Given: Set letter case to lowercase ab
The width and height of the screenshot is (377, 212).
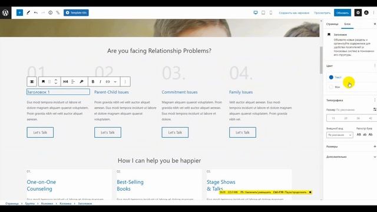Looking at the screenshot, I should 365,135.
